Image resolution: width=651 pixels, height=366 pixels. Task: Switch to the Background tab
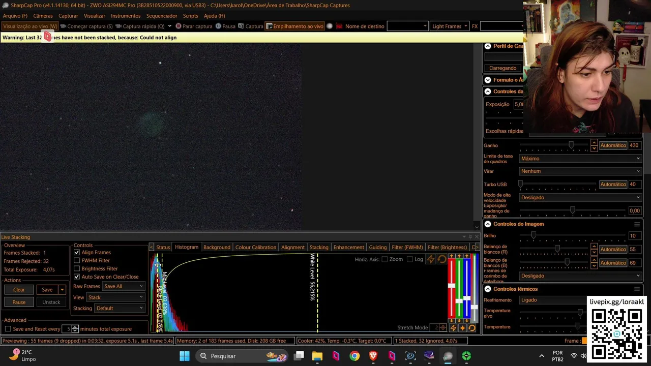click(217, 248)
